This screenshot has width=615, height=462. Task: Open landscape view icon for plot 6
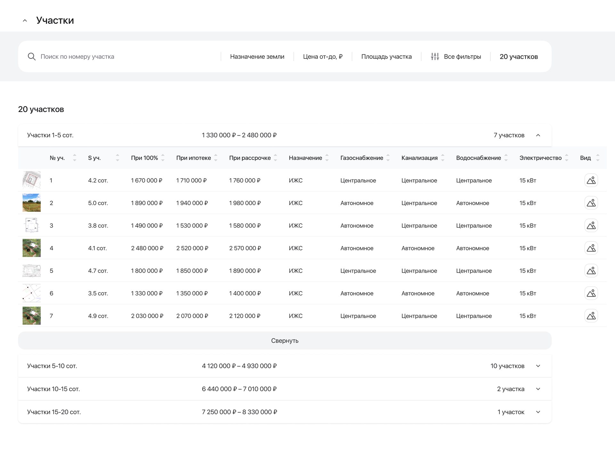[x=591, y=293]
